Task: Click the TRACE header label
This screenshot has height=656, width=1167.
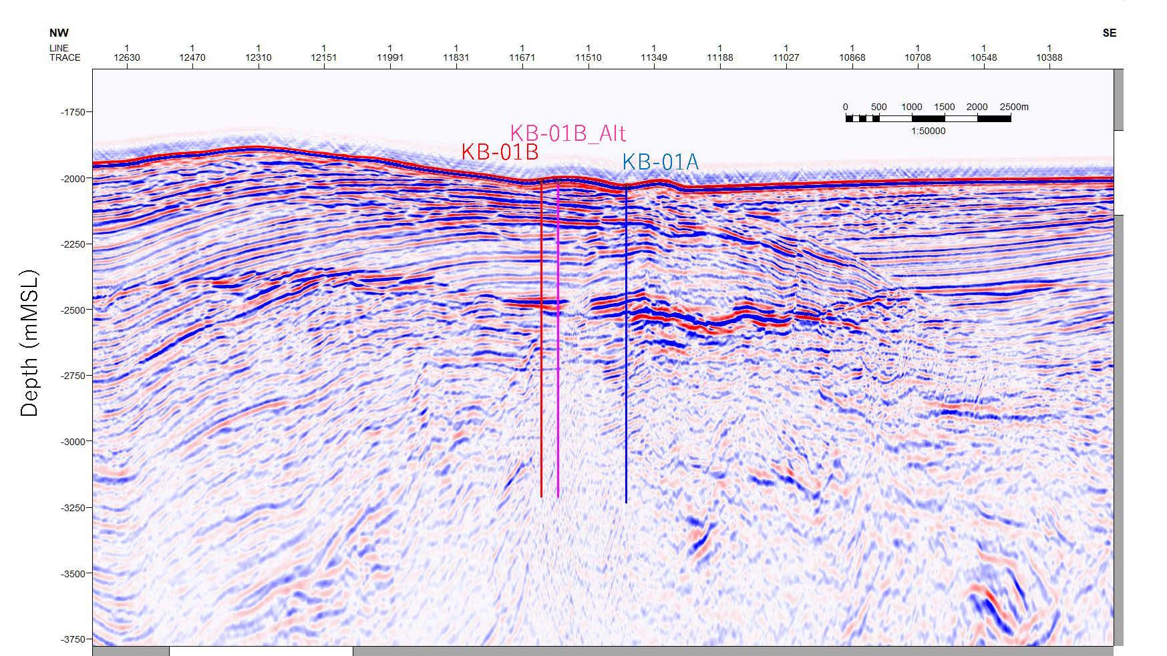Action: (x=65, y=57)
